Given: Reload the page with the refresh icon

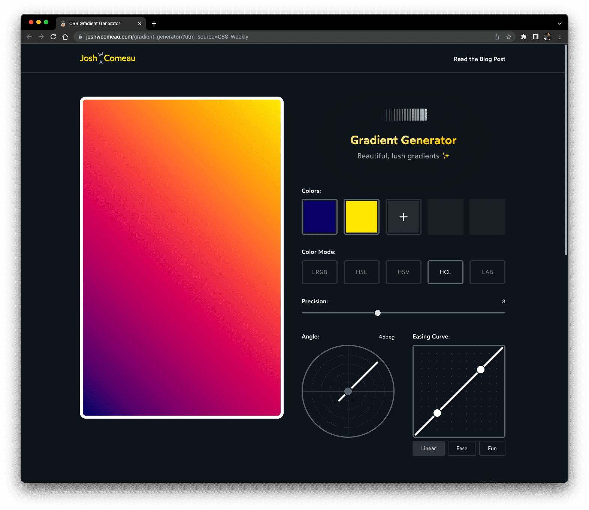Looking at the screenshot, I should coord(53,37).
